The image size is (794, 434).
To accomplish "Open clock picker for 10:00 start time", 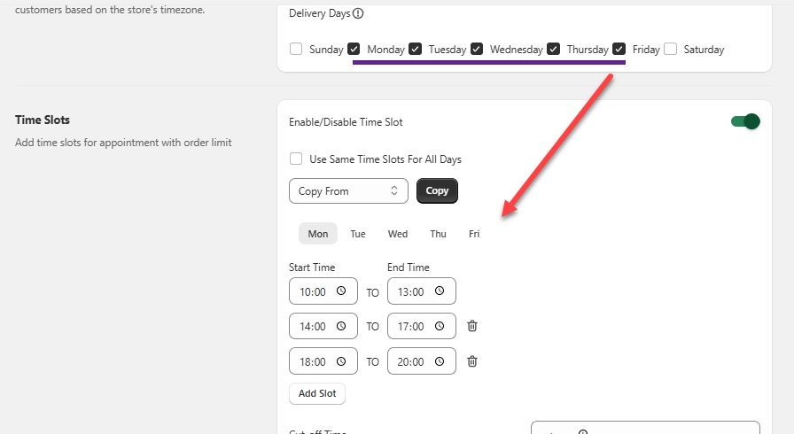I will pyautogui.click(x=343, y=291).
